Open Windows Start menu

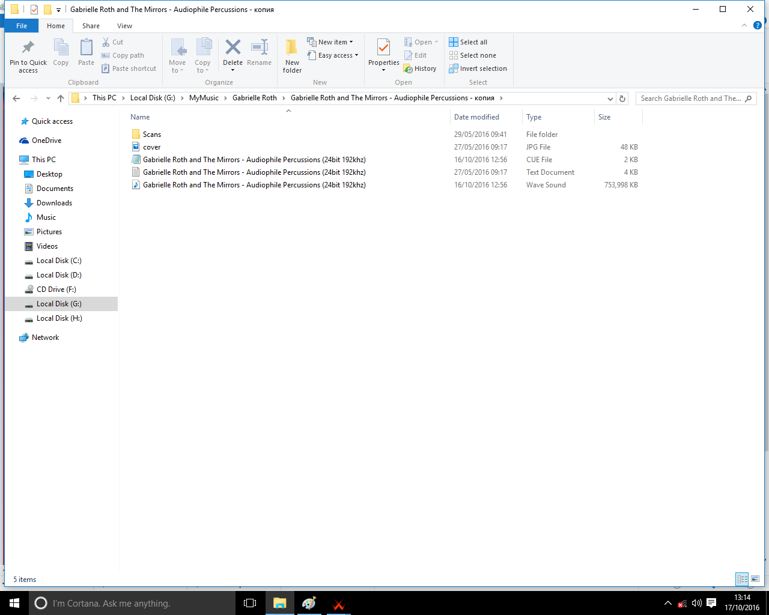tap(14, 603)
